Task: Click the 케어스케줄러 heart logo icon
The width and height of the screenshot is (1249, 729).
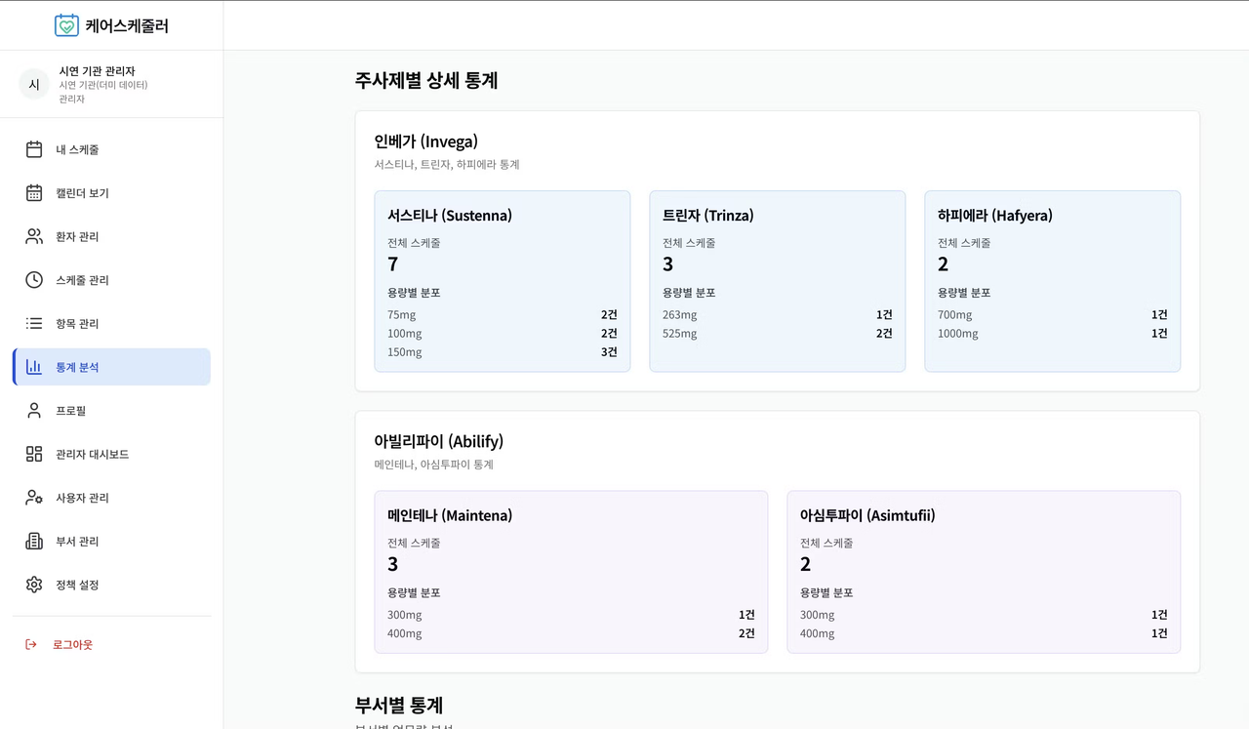Action: (x=64, y=25)
